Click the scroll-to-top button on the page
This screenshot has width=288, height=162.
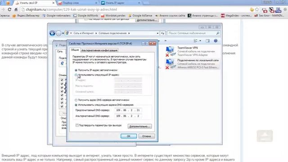265,136
